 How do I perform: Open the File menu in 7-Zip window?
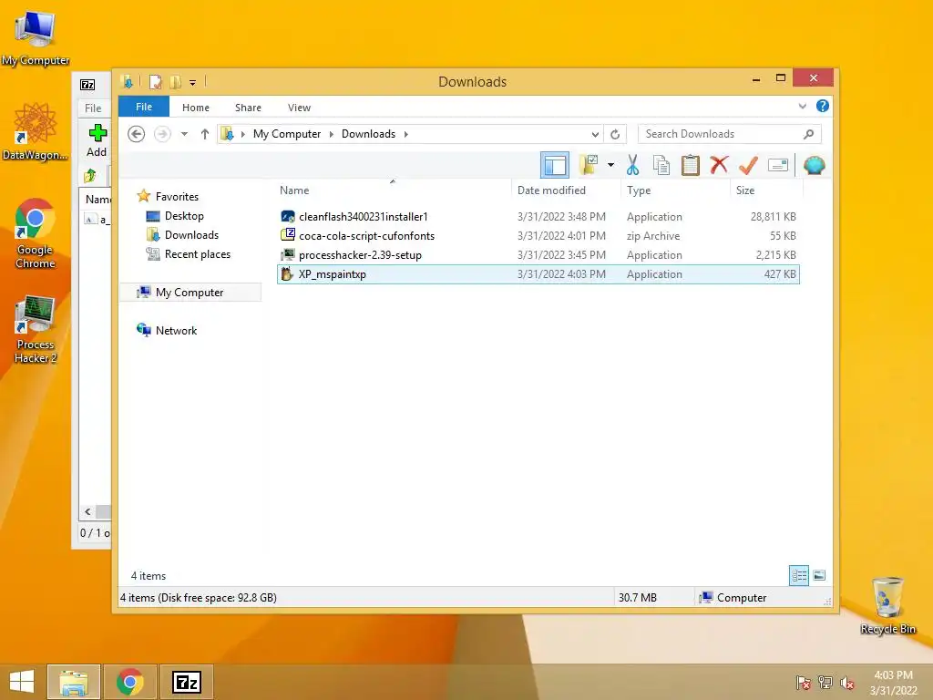[x=93, y=108]
